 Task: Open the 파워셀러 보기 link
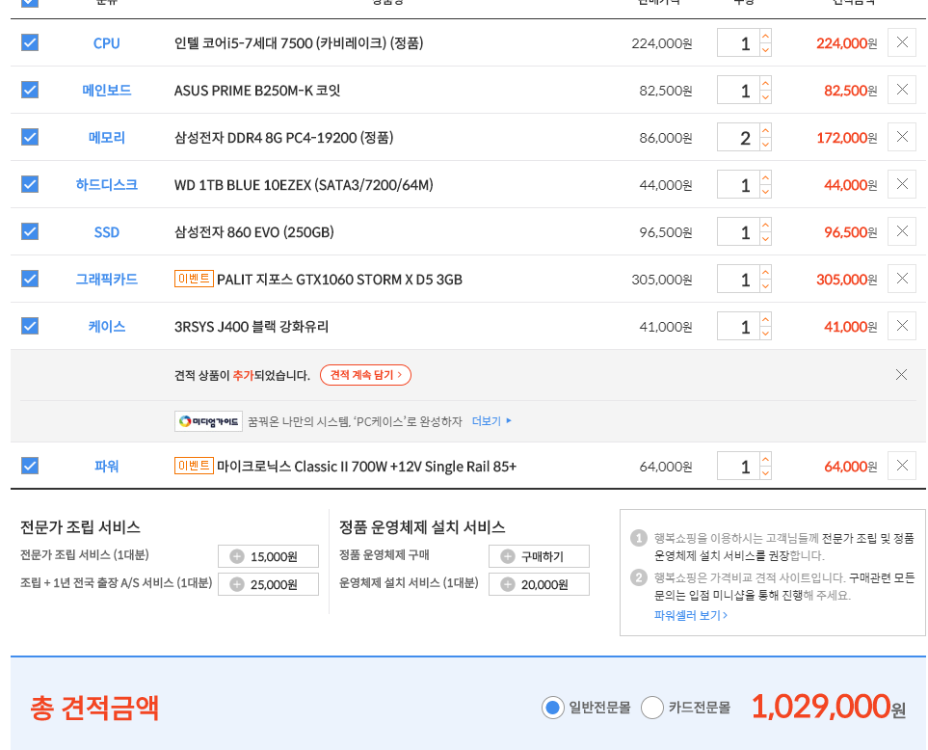(x=690, y=615)
